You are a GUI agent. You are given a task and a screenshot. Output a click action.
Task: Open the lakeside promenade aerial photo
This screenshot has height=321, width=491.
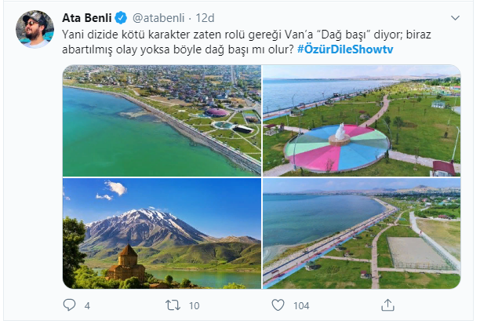[362, 234]
